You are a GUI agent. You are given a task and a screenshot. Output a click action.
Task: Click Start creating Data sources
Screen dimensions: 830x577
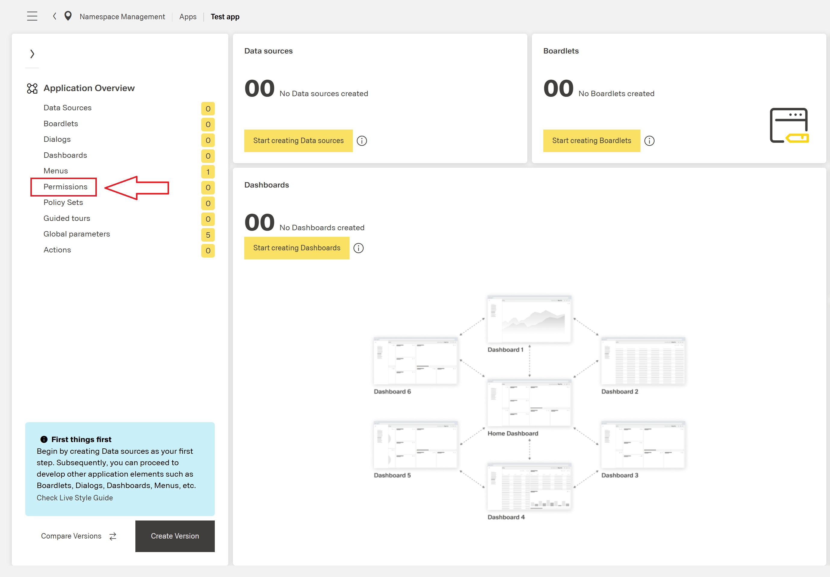click(298, 141)
